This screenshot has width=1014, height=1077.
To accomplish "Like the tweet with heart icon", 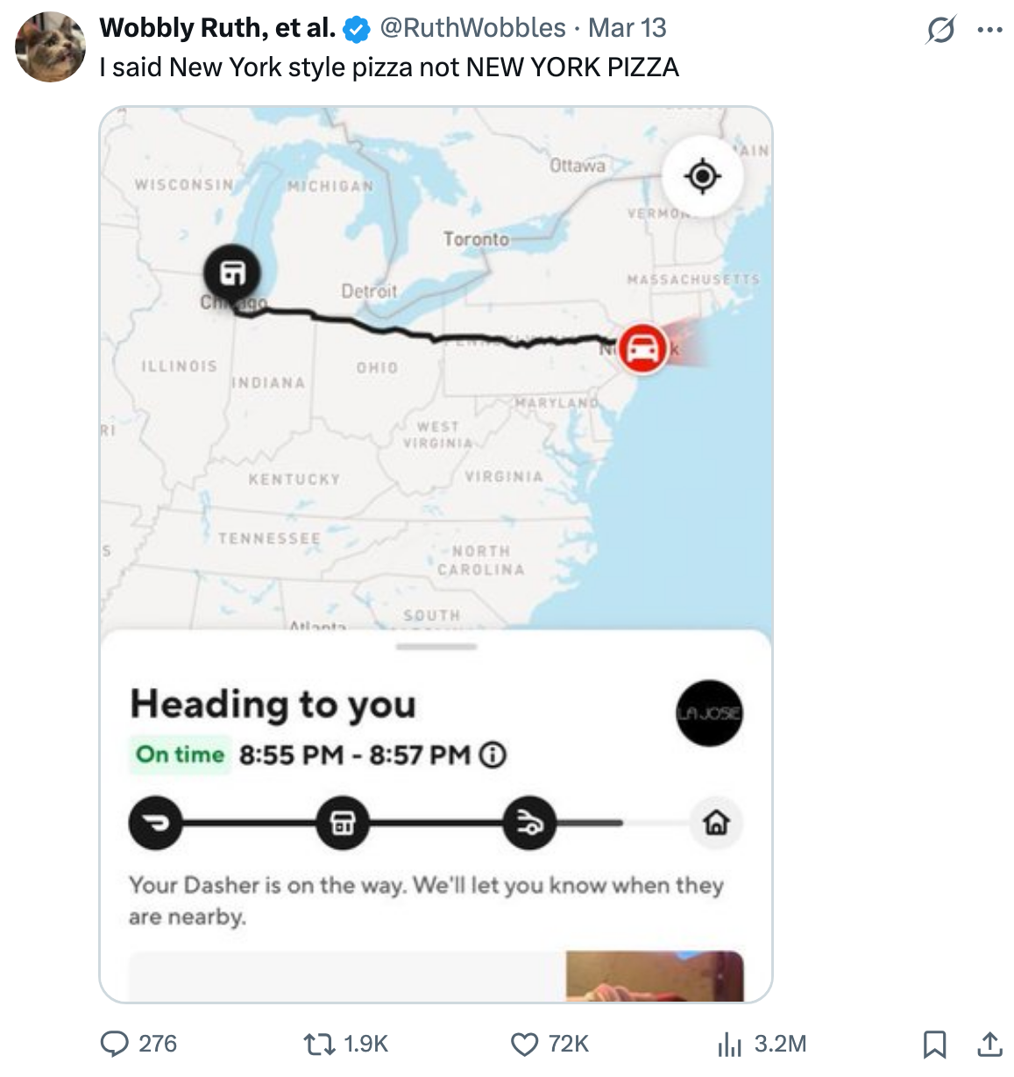I will (x=524, y=1044).
